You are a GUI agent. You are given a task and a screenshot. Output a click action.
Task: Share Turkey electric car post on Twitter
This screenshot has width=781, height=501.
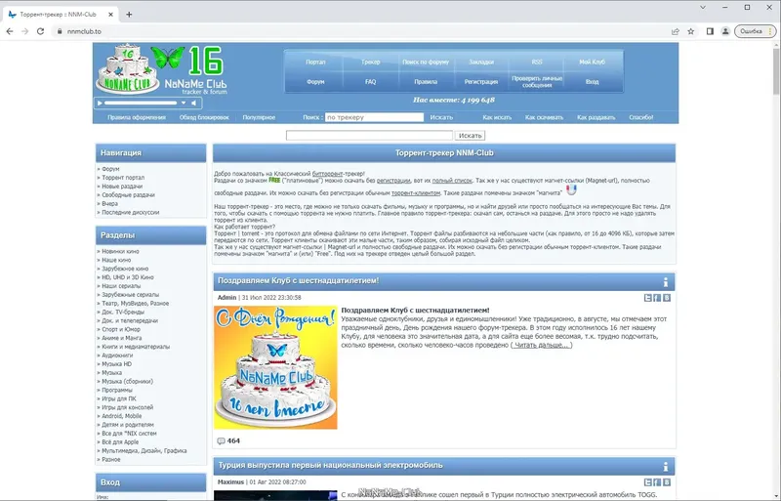(647, 482)
